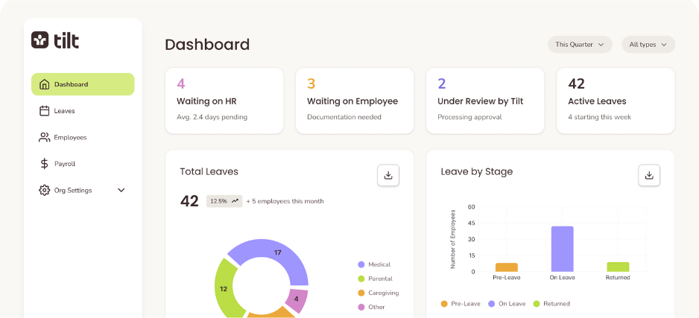The image size is (699, 318).
Task: Go to the Leaves menu item
Action: pos(64,111)
